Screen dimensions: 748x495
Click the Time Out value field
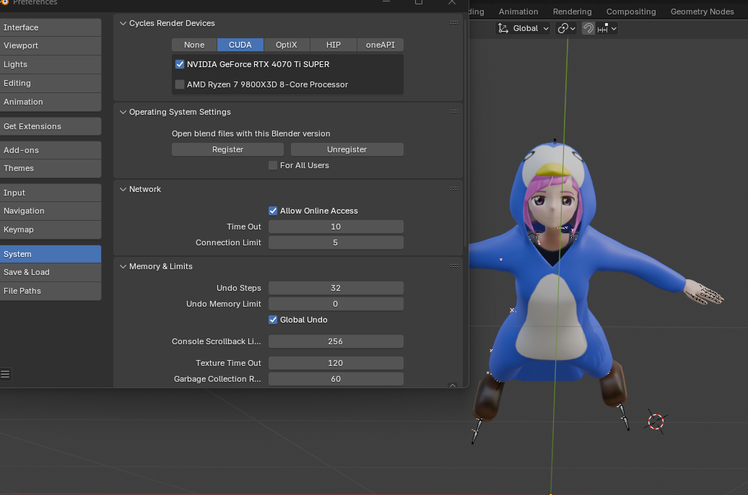336,227
